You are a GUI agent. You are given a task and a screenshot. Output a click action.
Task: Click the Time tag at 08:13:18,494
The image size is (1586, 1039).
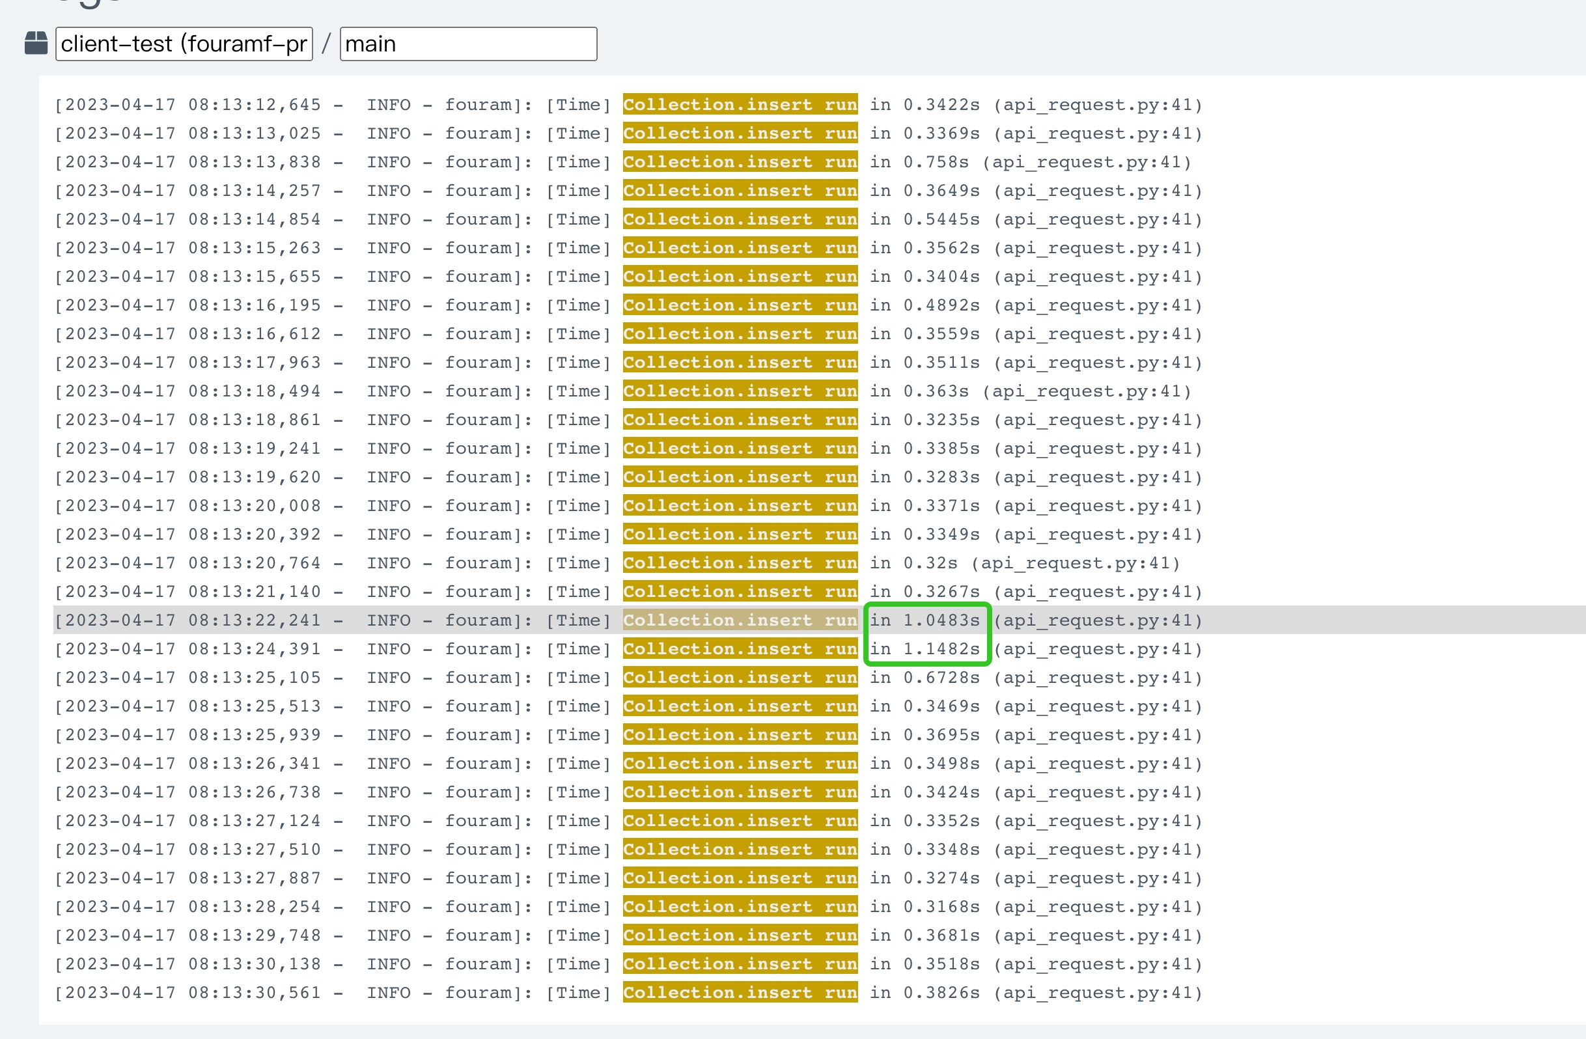click(578, 391)
